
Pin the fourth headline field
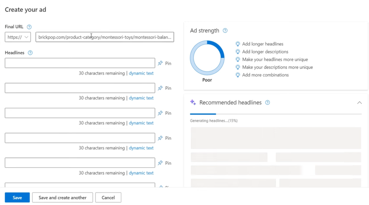pos(160,138)
